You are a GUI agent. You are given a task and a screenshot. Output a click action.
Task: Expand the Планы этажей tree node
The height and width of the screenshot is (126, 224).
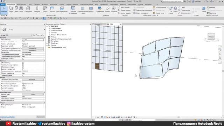click(x=49, y=29)
